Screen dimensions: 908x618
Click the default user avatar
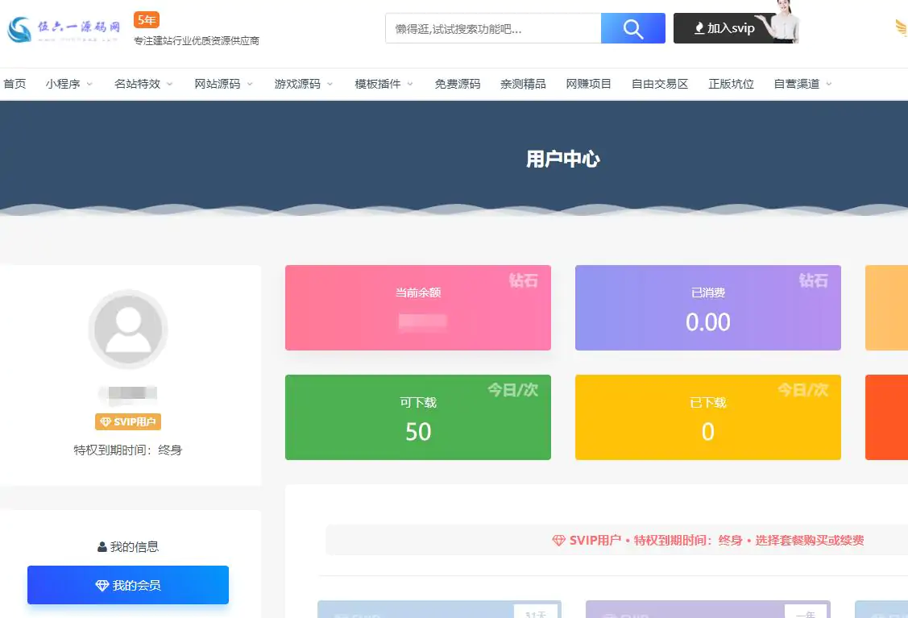click(128, 329)
